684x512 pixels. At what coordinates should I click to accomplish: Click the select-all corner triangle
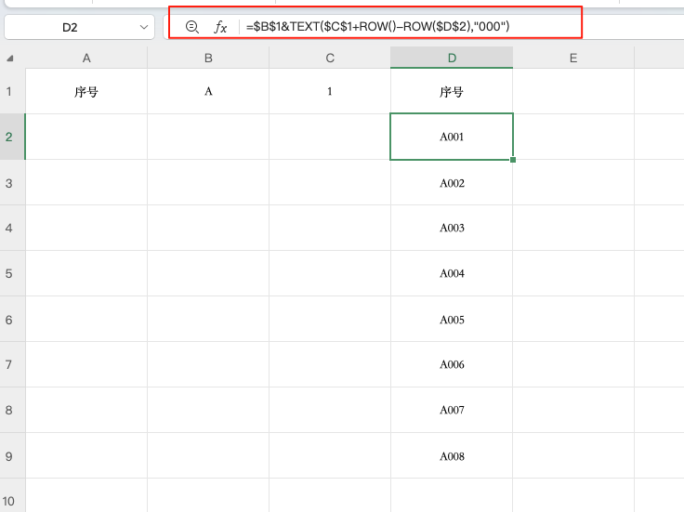point(11,59)
